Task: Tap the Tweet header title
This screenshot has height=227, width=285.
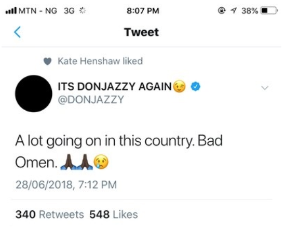Action: pyautogui.click(x=141, y=32)
